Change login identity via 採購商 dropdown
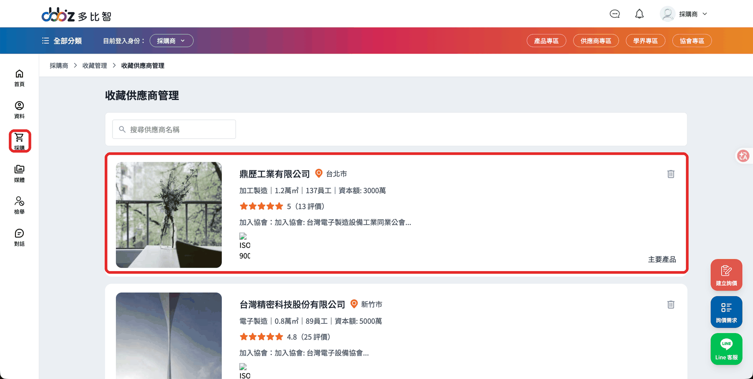The image size is (753, 379). tap(172, 41)
